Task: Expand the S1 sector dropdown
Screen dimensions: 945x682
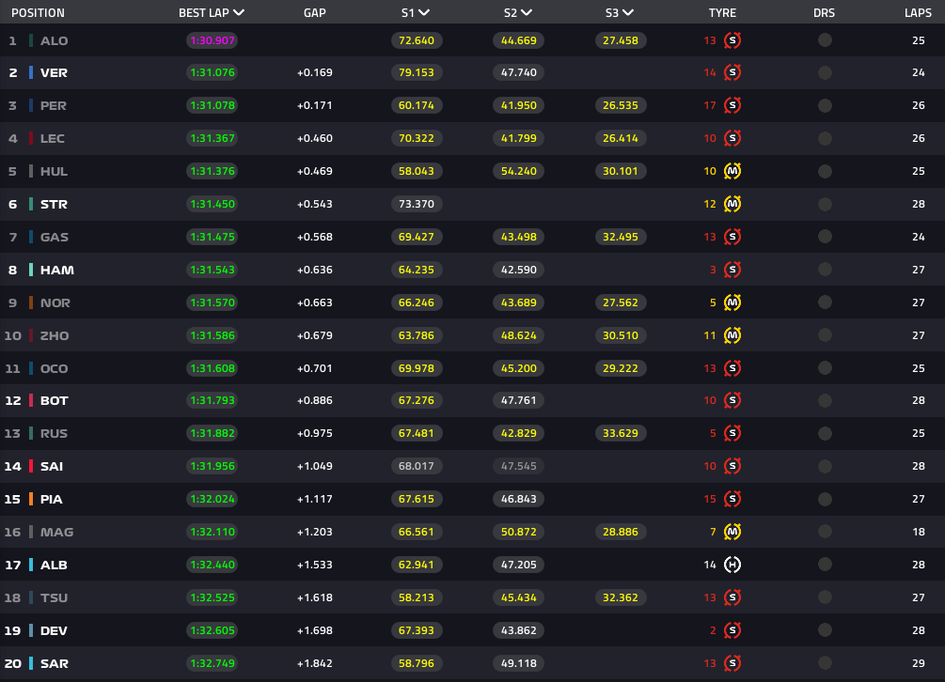Action: 425,13
